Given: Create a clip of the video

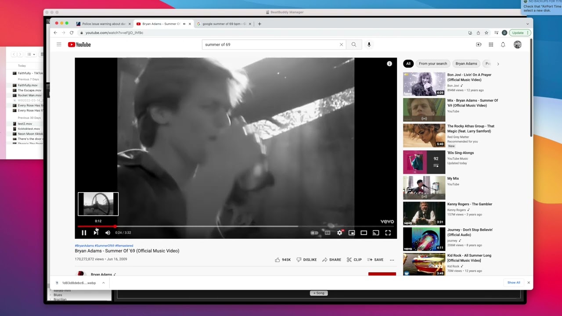Looking at the screenshot, I should coord(354,260).
